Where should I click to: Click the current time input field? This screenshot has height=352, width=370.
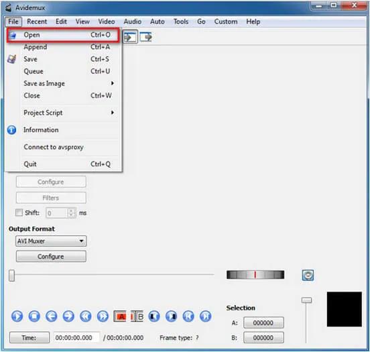76,338
